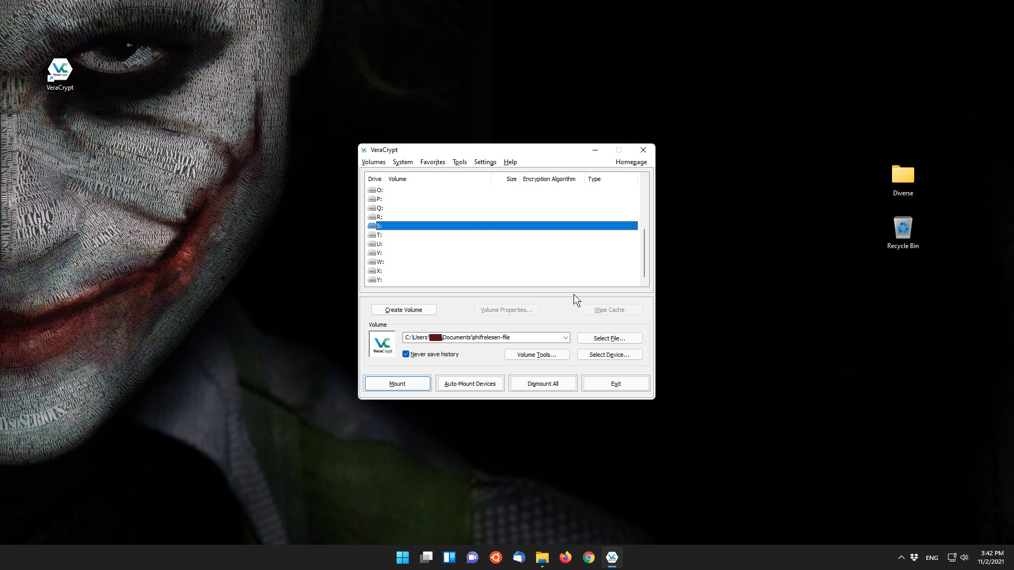Click the Select File button
1014x570 pixels.
pyautogui.click(x=609, y=338)
